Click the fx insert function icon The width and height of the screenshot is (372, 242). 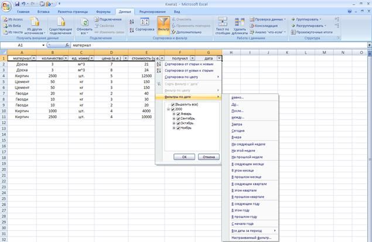pyautogui.click(x=67, y=45)
